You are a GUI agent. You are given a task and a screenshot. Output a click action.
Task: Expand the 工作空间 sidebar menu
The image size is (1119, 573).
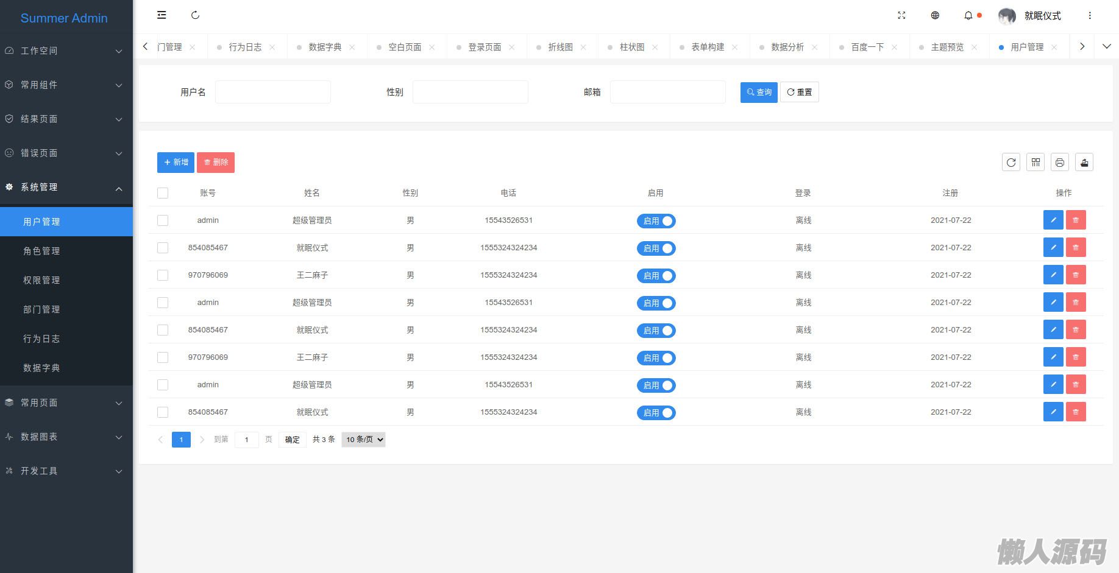pyautogui.click(x=66, y=51)
